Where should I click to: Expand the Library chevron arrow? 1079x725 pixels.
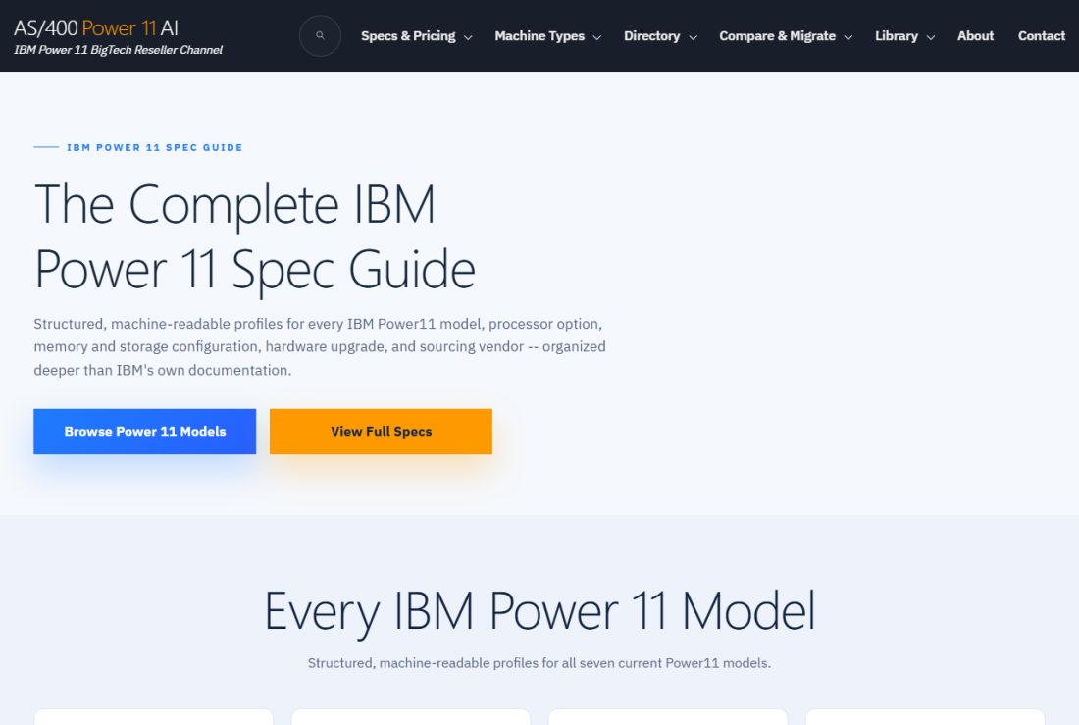click(x=930, y=37)
